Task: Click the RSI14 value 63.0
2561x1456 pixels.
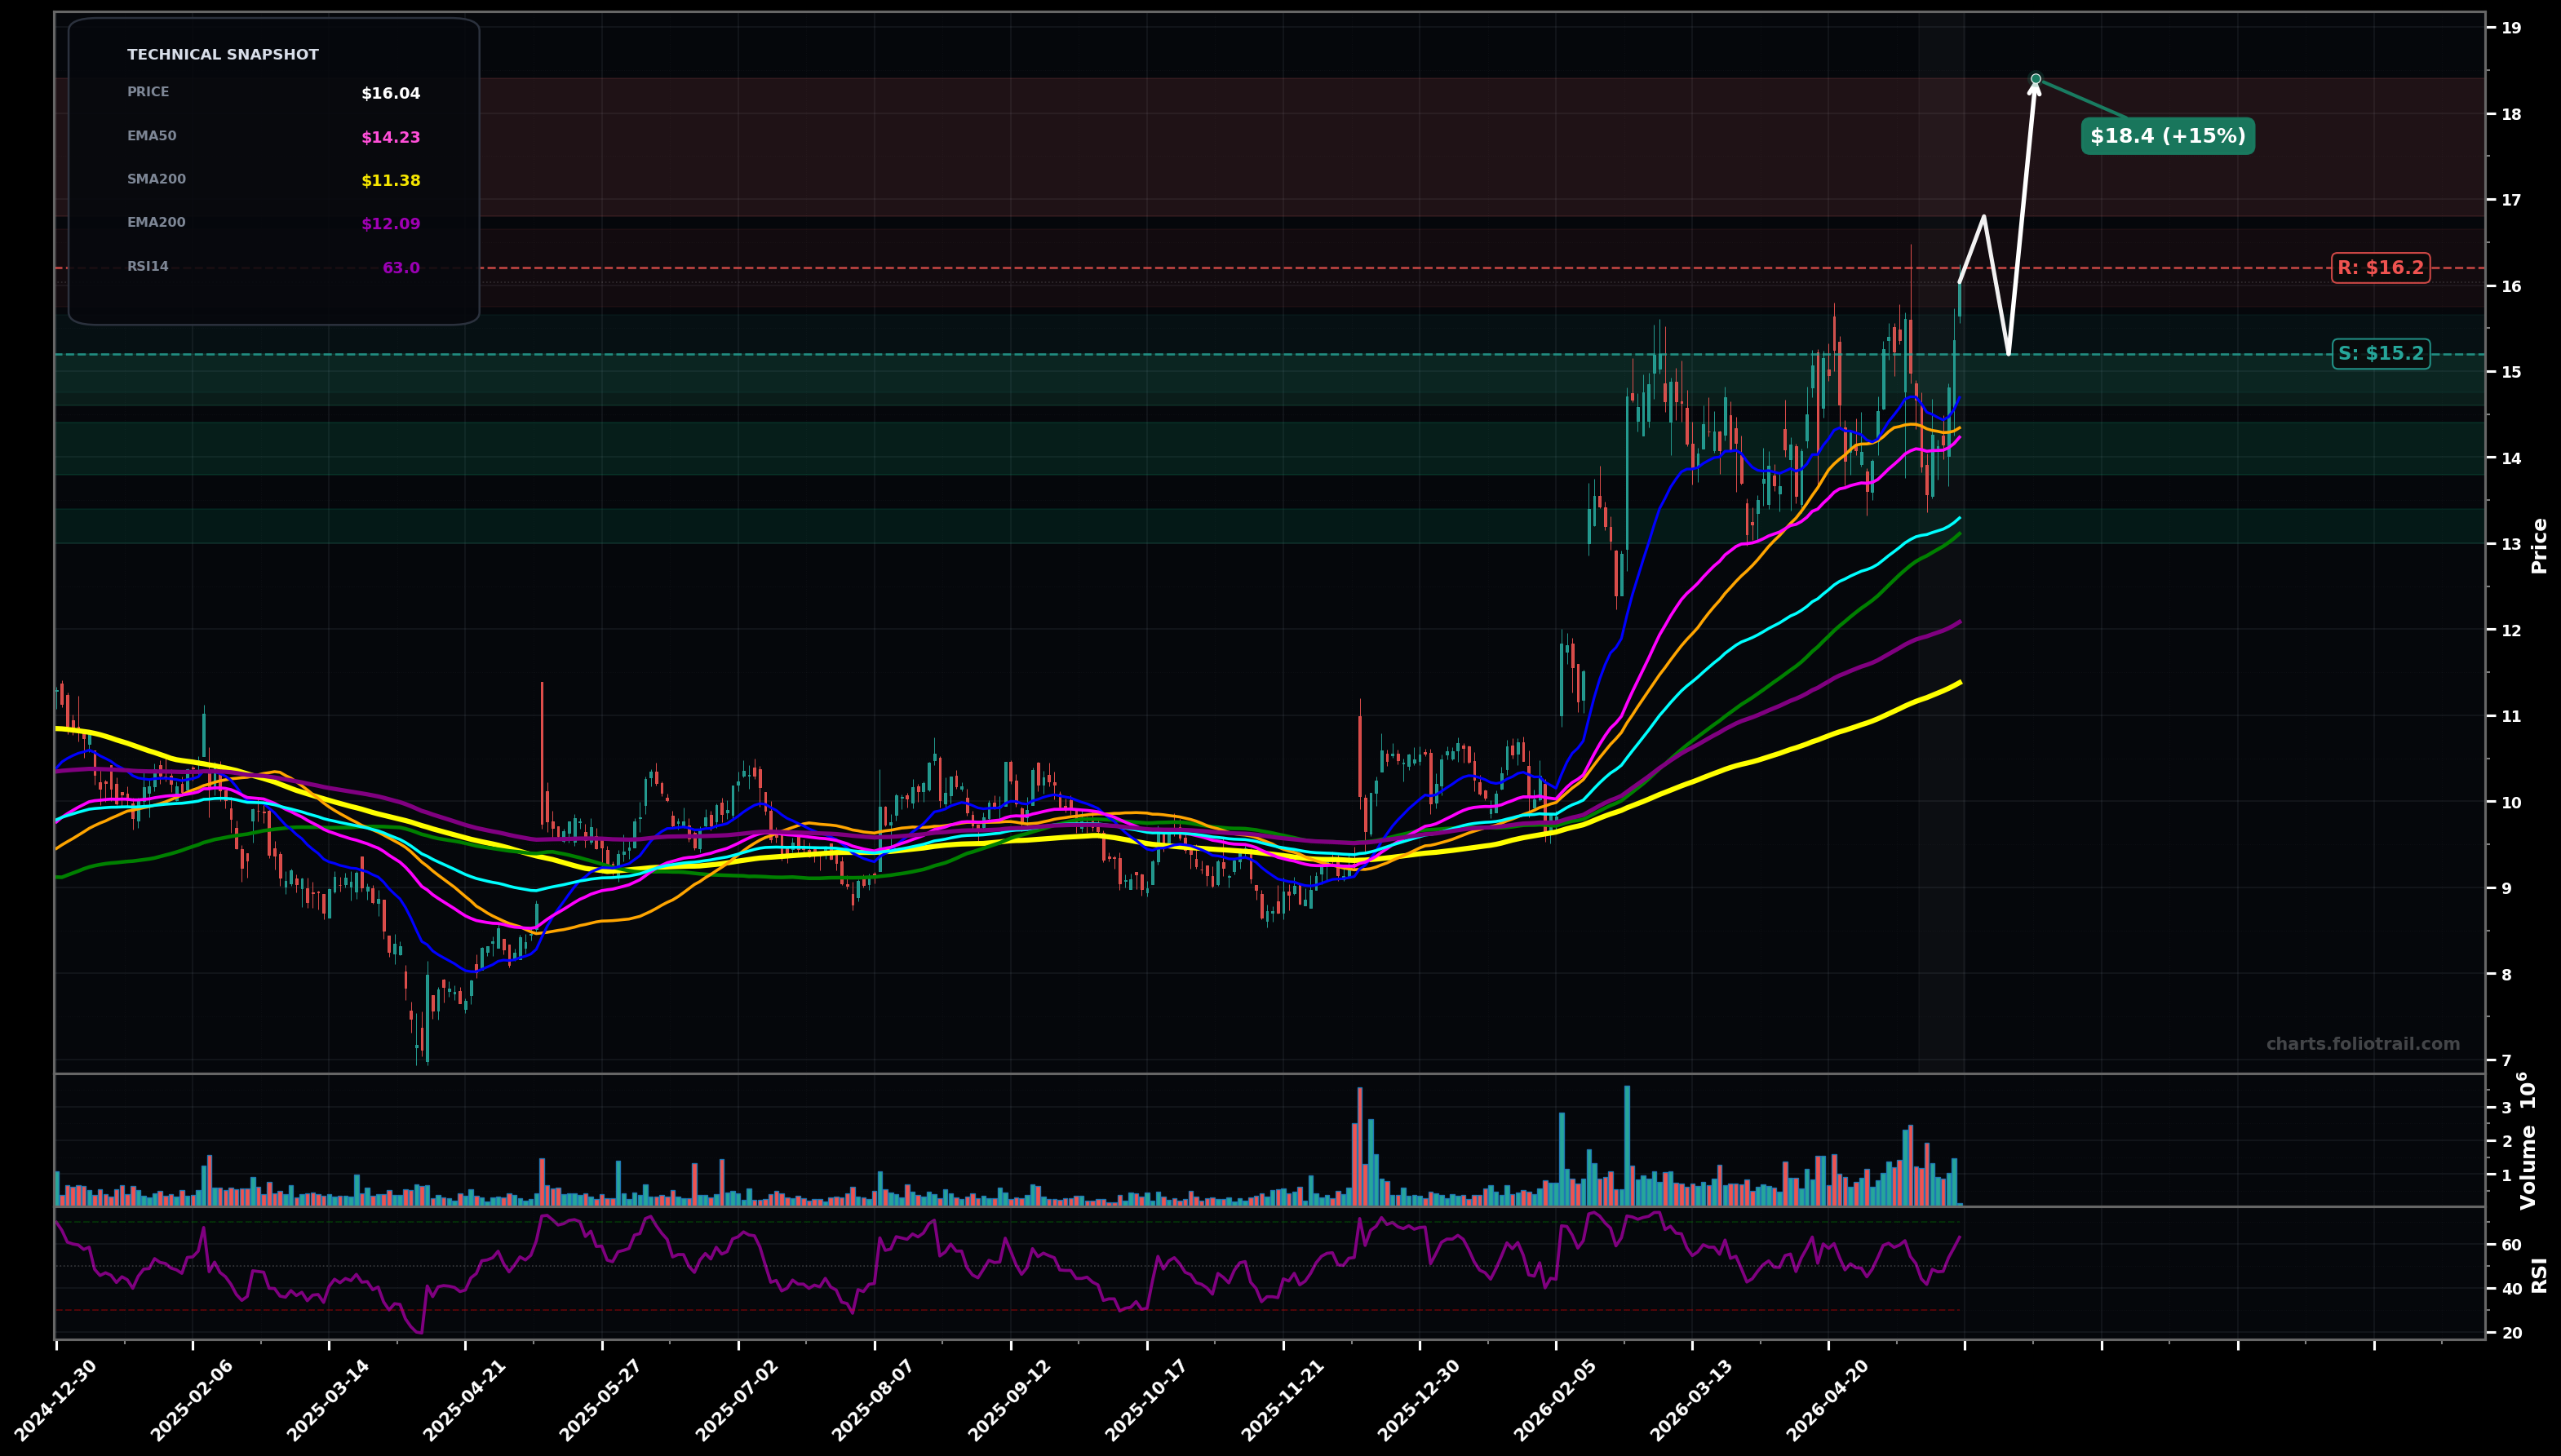Action: [x=401, y=268]
